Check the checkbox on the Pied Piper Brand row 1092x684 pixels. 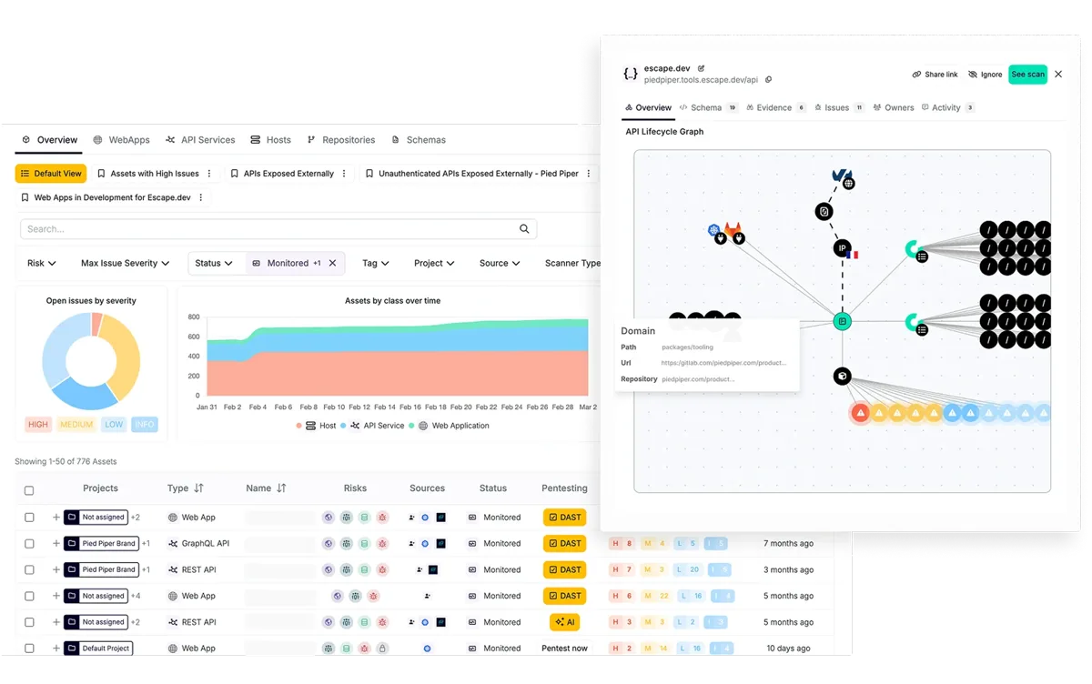click(29, 543)
